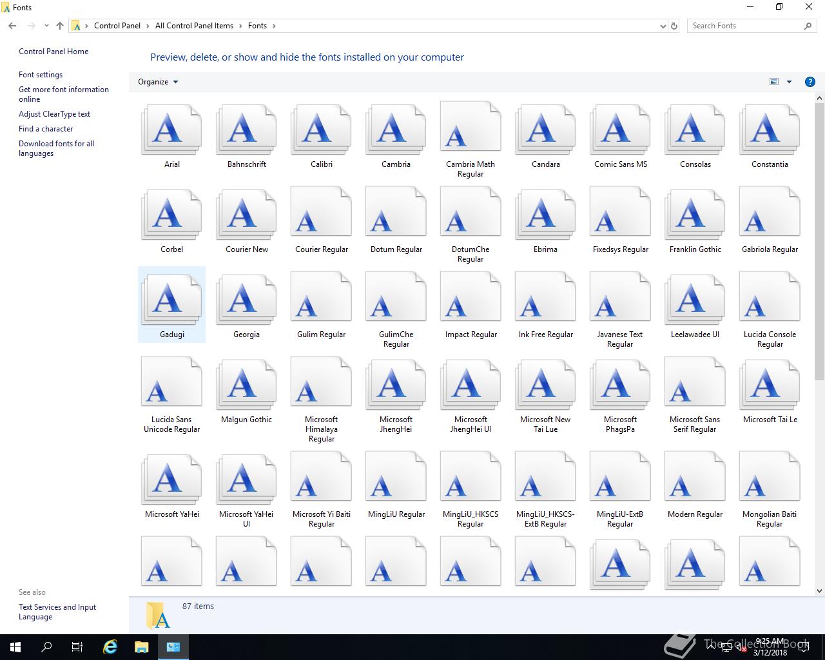Select the Mongolian Baiti Regular font
This screenshot has width=825, height=660.
pos(770,476)
